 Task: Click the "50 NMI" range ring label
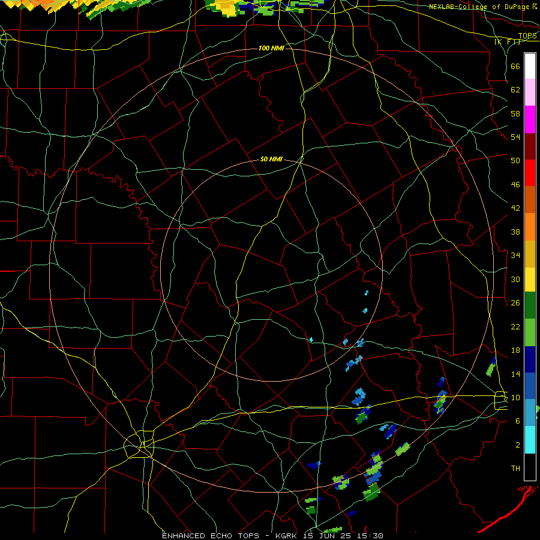271,159
